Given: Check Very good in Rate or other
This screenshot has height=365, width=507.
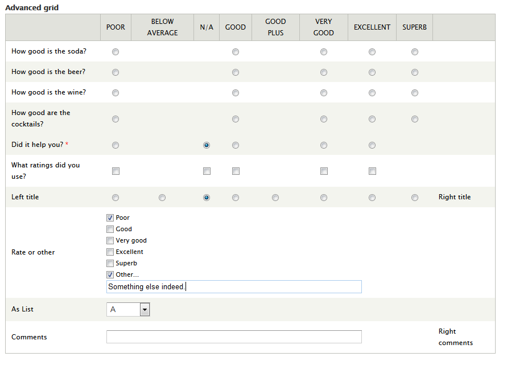Looking at the screenshot, I should [x=110, y=240].
